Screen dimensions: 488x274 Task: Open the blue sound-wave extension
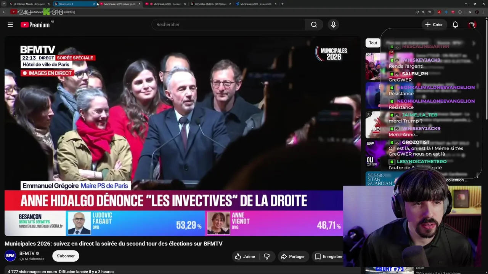pos(446,12)
